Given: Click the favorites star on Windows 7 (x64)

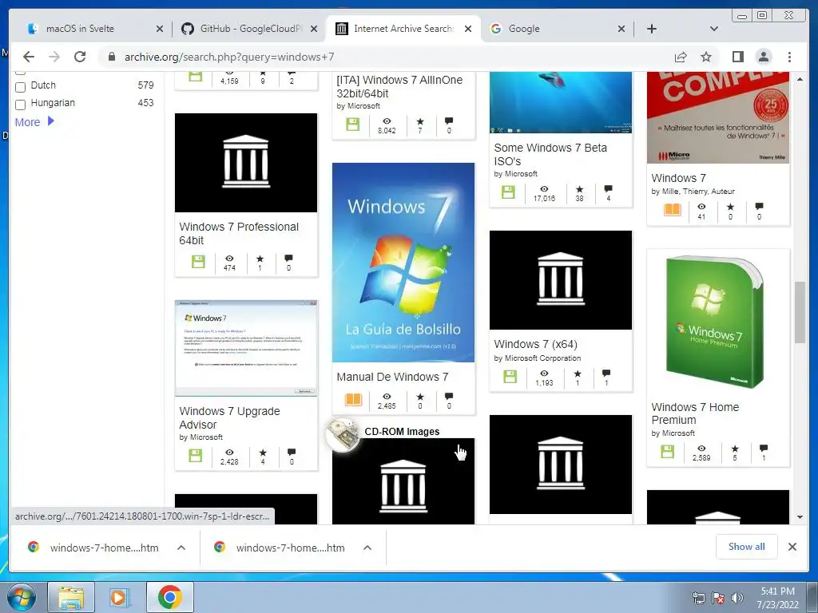Looking at the screenshot, I should tap(578, 374).
